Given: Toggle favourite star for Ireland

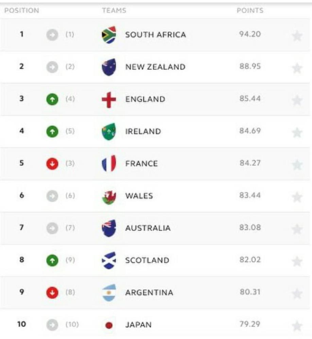Looking at the screenshot, I should [x=297, y=132].
